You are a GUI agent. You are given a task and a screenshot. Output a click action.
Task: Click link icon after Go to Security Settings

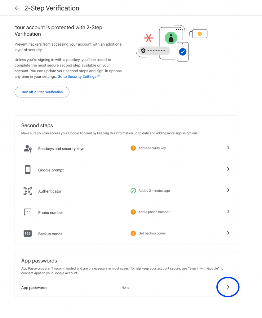coord(99,76)
